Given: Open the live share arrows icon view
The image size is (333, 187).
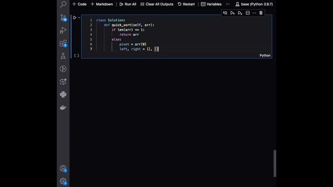Looking at the screenshot, I should pyautogui.click(x=63, y=82).
